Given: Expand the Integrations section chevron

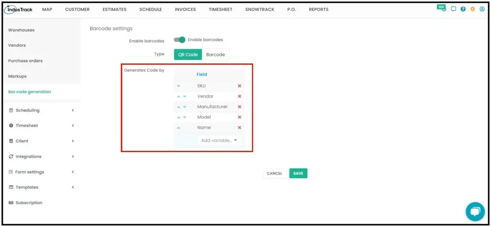Looking at the screenshot, I should tap(73, 156).
